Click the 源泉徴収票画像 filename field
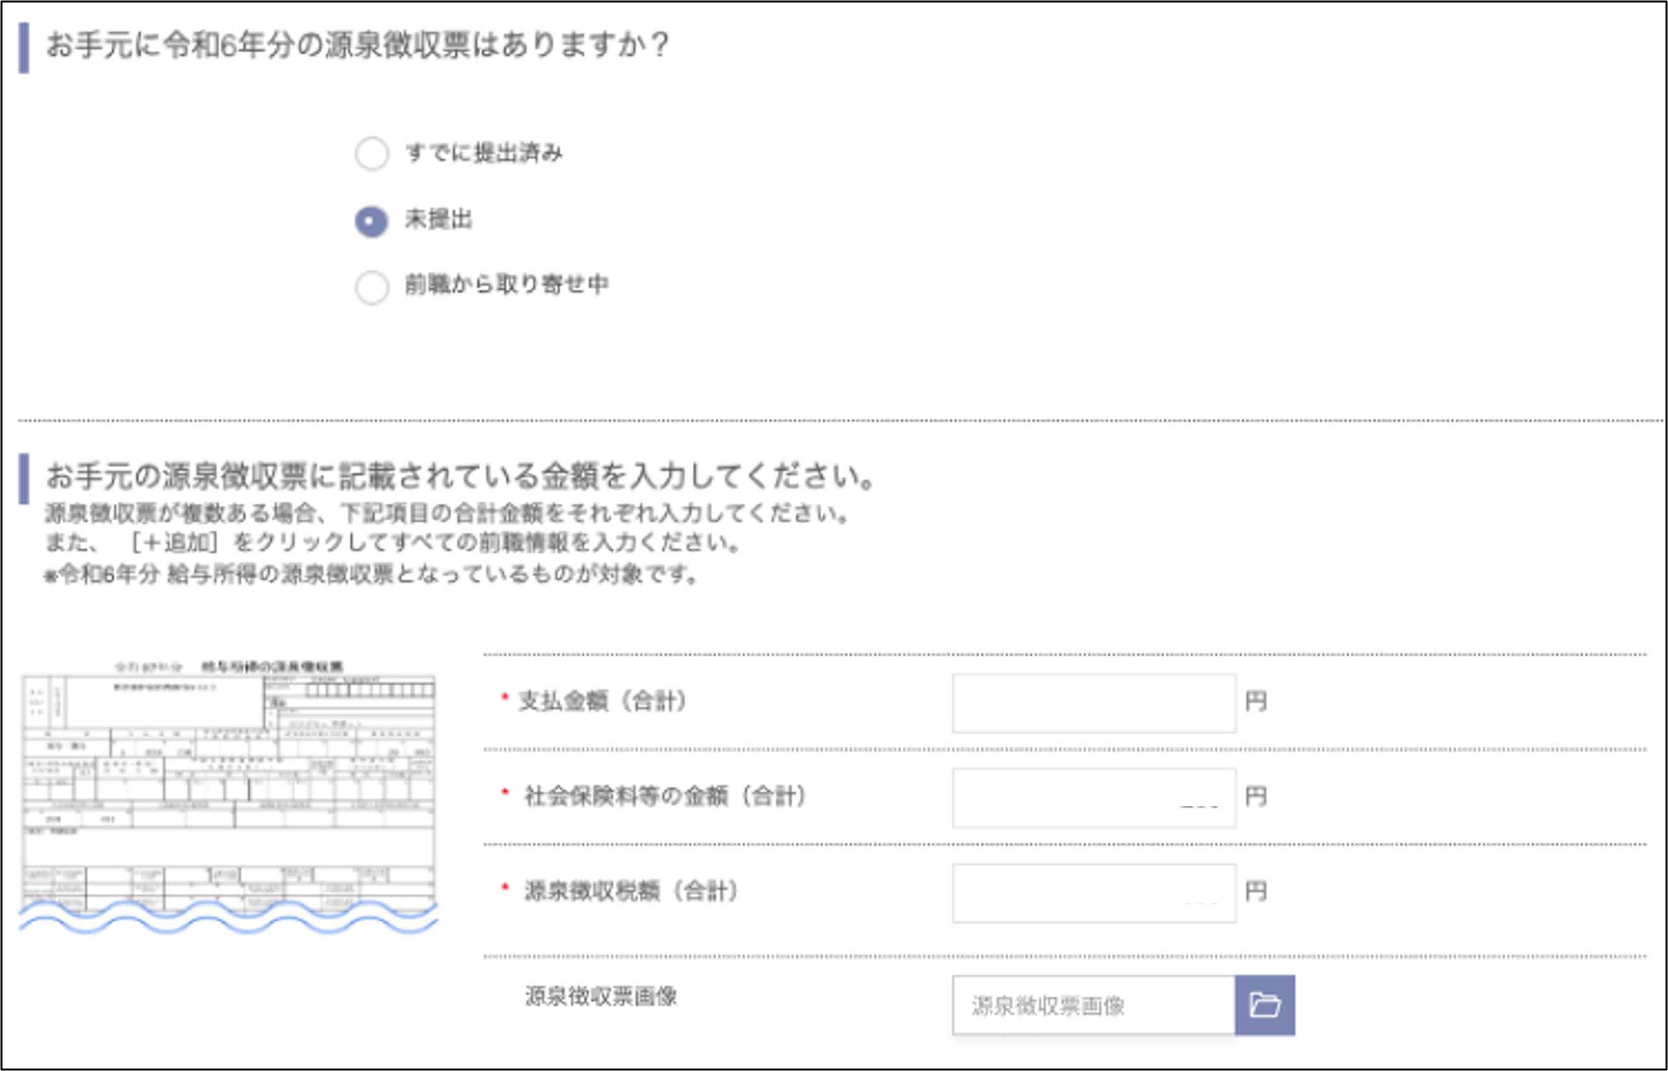The image size is (1668, 1071). [x=1091, y=1004]
